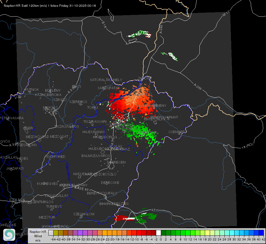Image resolution: width=266 pixels, height=244 pixels.
Task: Click the SZERENCS town label
Action: (x=78, y=102)
